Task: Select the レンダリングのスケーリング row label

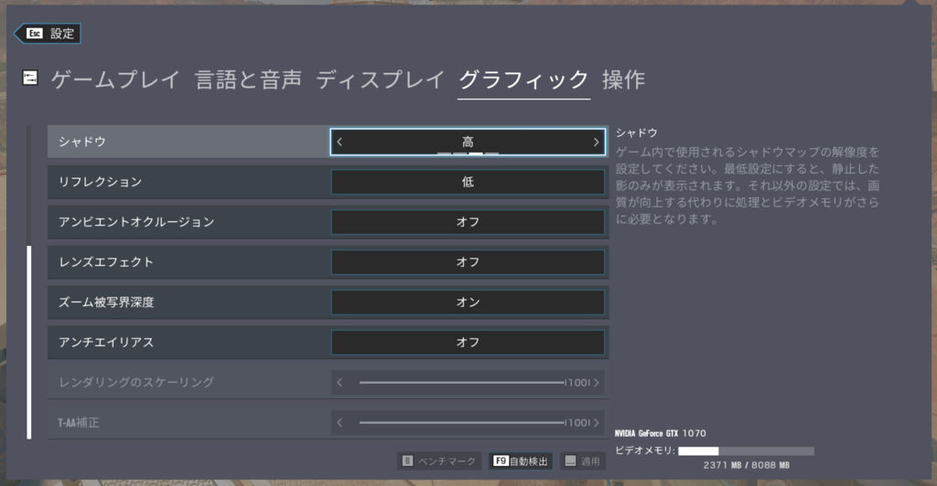Action: [x=136, y=382]
